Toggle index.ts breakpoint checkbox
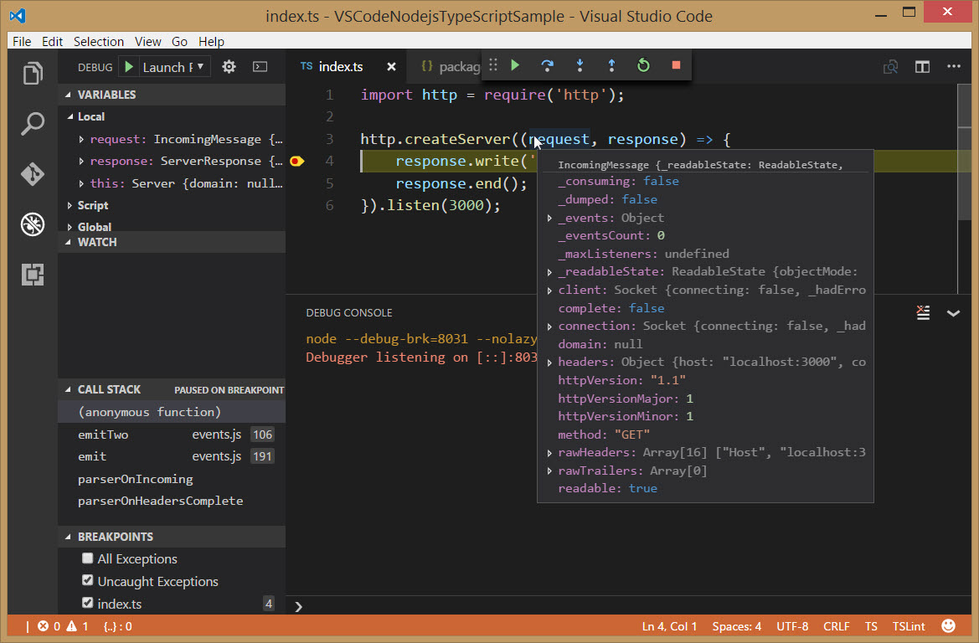Screen dimensions: 979x643 click(x=87, y=603)
